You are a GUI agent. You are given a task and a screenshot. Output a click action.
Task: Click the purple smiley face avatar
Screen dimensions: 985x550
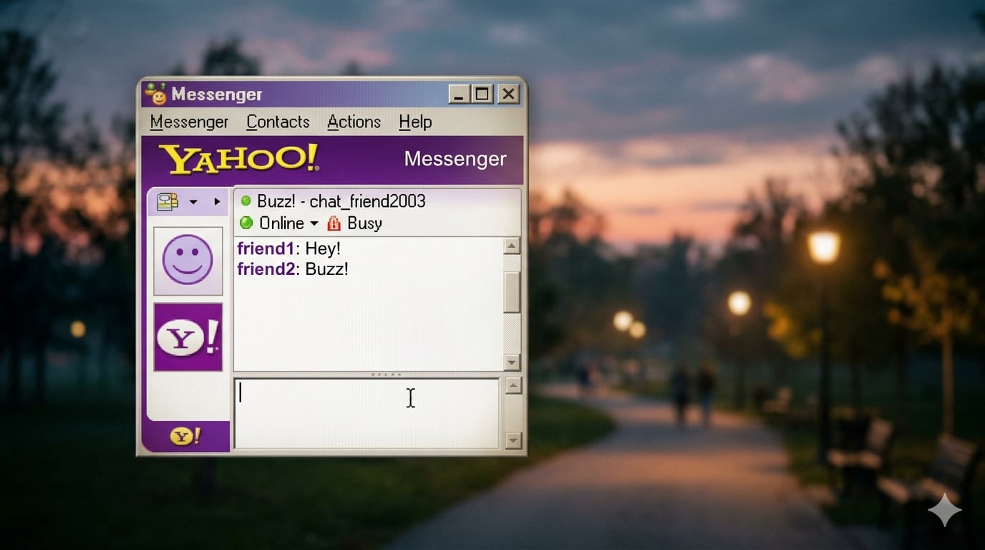click(x=188, y=261)
